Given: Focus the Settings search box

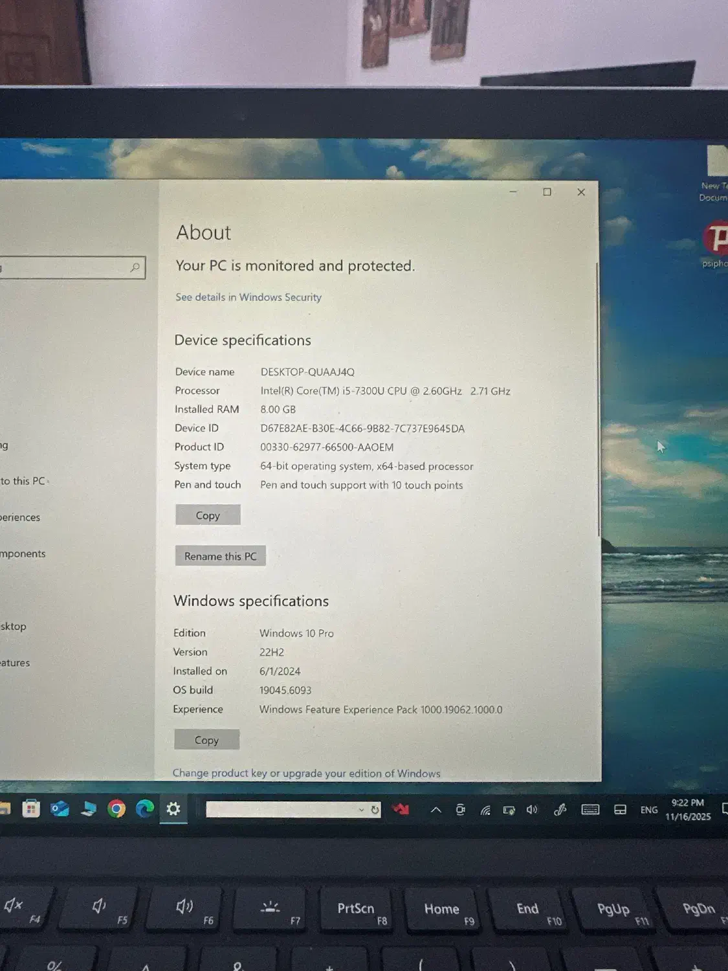Looking at the screenshot, I should pyautogui.click(x=72, y=267).
